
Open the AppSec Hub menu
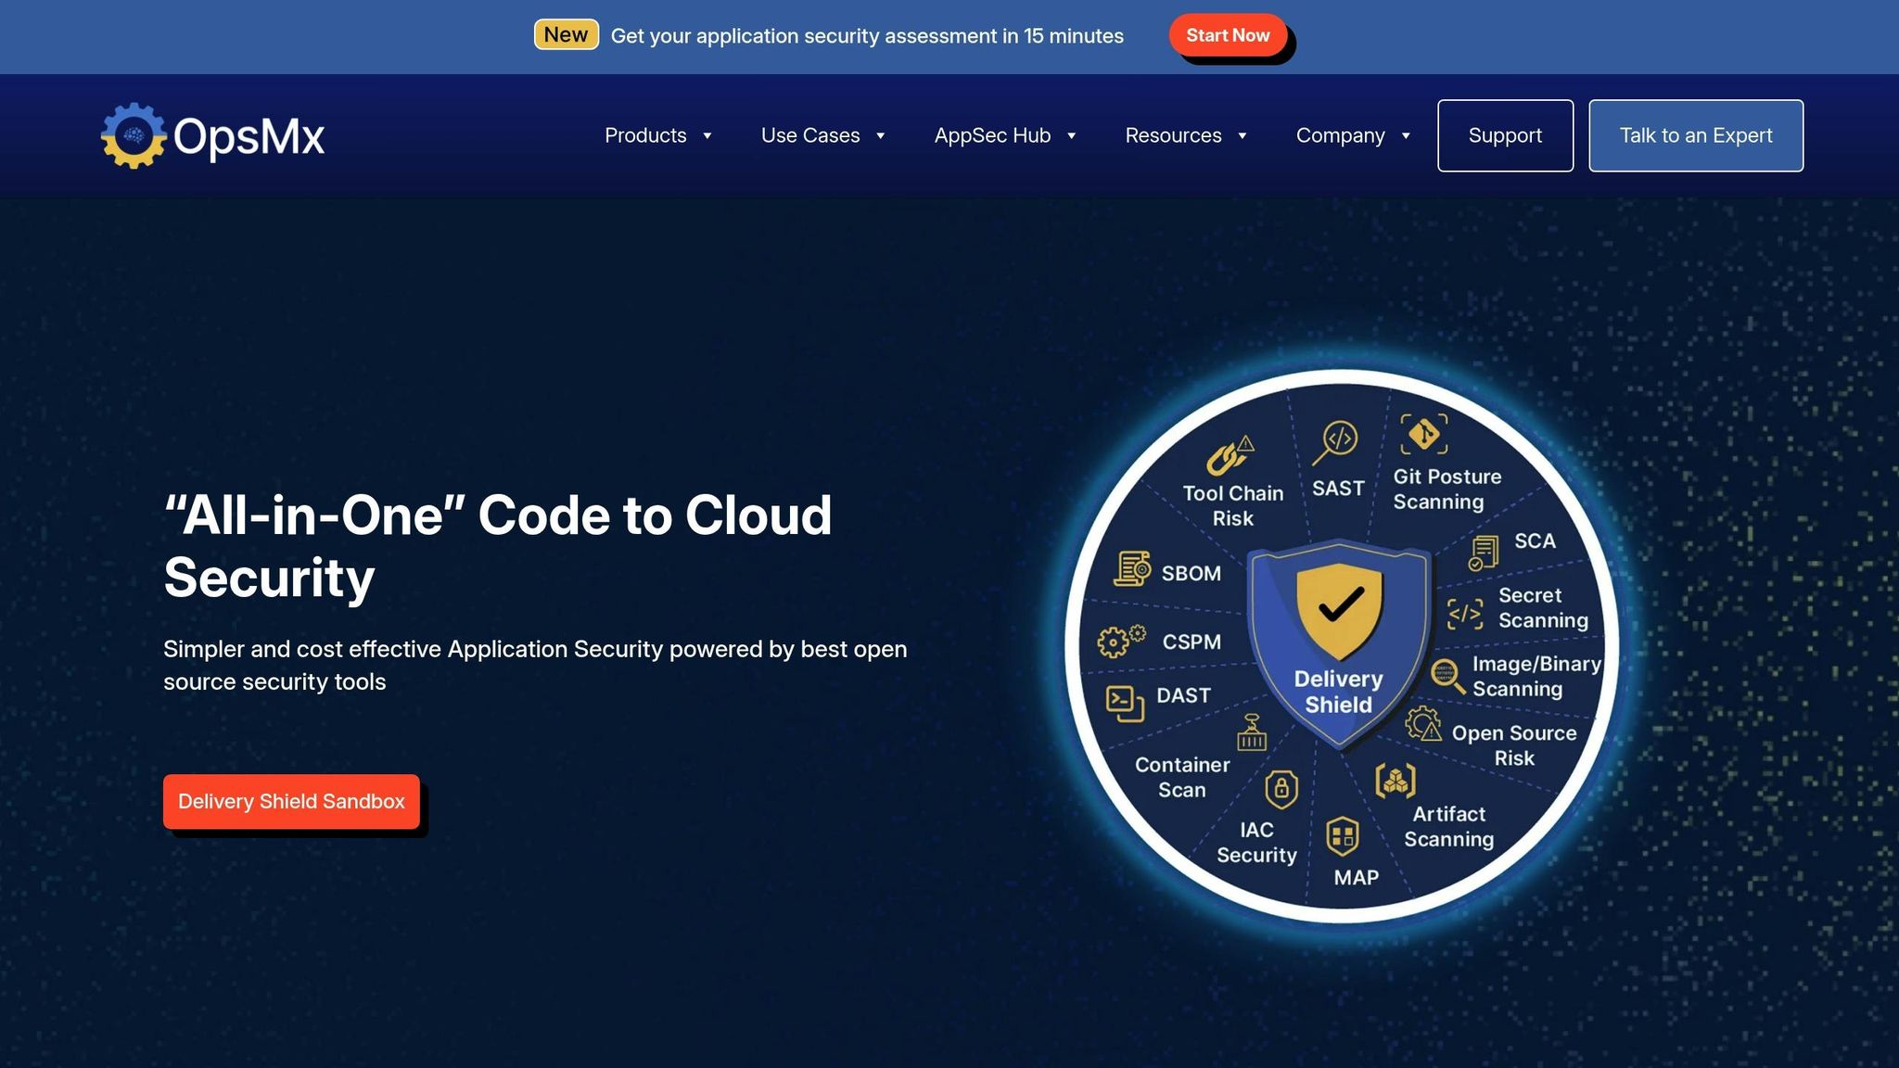[x=992, y=135]
